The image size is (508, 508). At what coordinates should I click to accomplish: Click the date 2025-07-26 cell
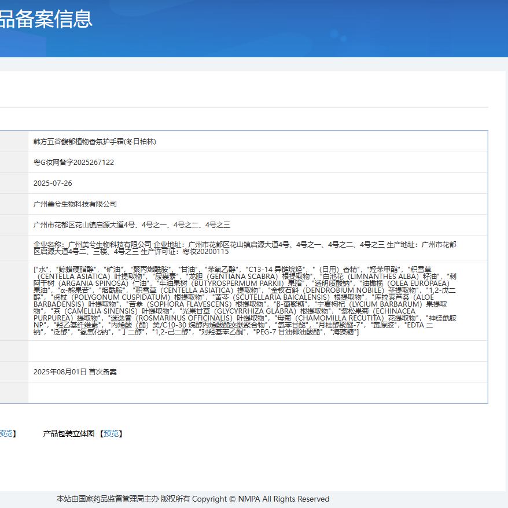click(x=53, y=183)
